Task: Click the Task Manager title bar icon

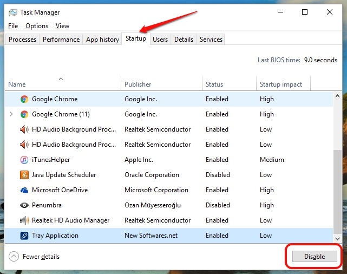Action: (x=13, y=12)
